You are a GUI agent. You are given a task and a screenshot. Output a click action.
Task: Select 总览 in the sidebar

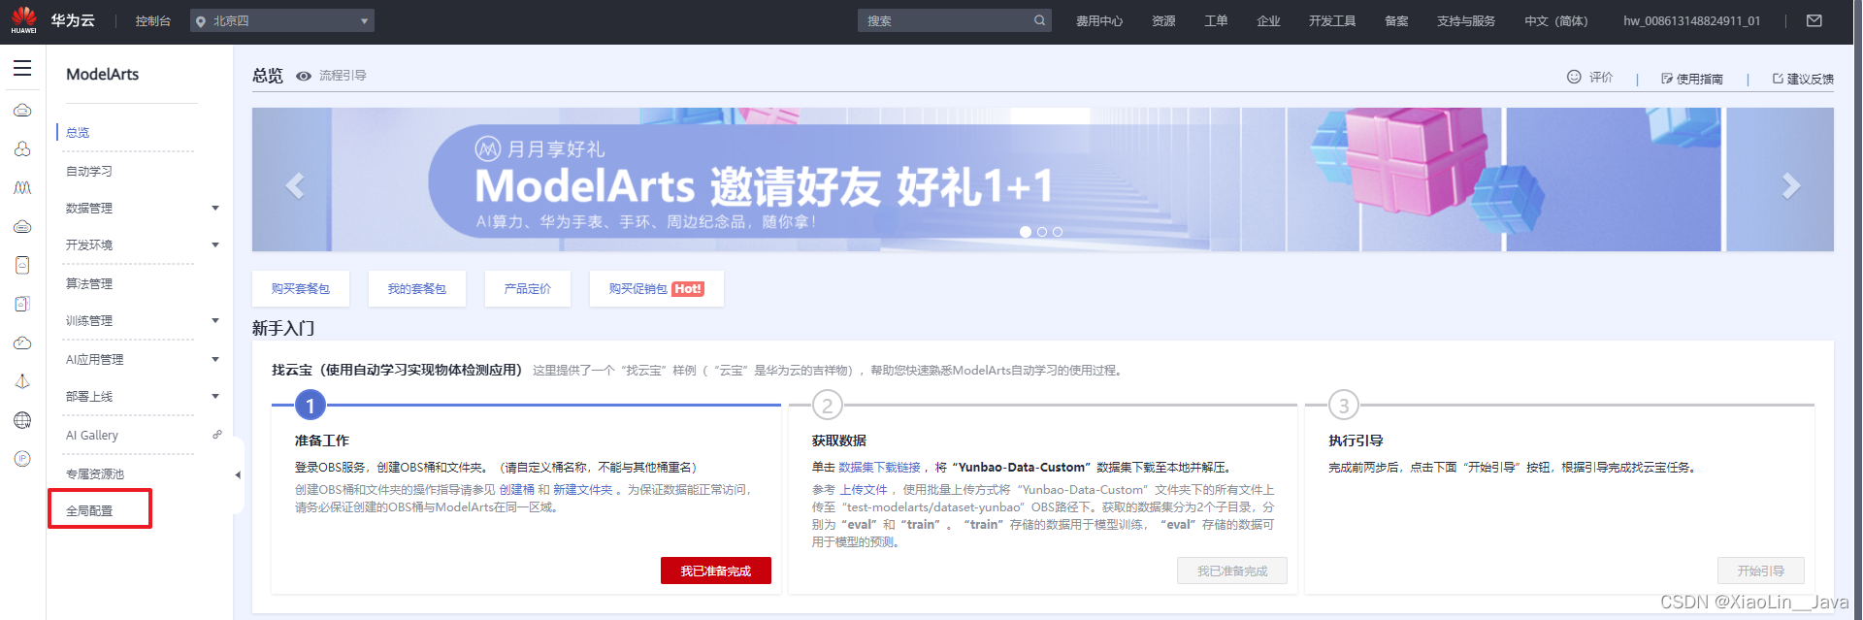click(x=78, y=133)
